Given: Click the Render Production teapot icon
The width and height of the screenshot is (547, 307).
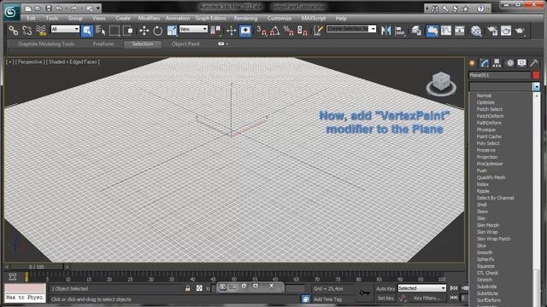Looking at the screenshot, I should click(x=520, y=31).
